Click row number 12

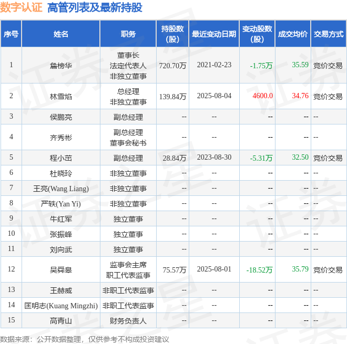(11, 269)
